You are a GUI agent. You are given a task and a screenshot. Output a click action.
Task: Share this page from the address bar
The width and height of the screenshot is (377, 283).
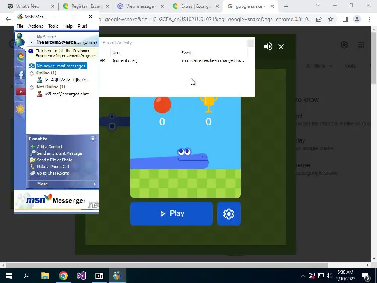(x=319, y=19)
